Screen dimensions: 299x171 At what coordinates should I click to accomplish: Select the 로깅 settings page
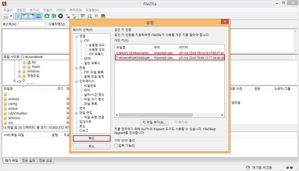pos(82,126)
